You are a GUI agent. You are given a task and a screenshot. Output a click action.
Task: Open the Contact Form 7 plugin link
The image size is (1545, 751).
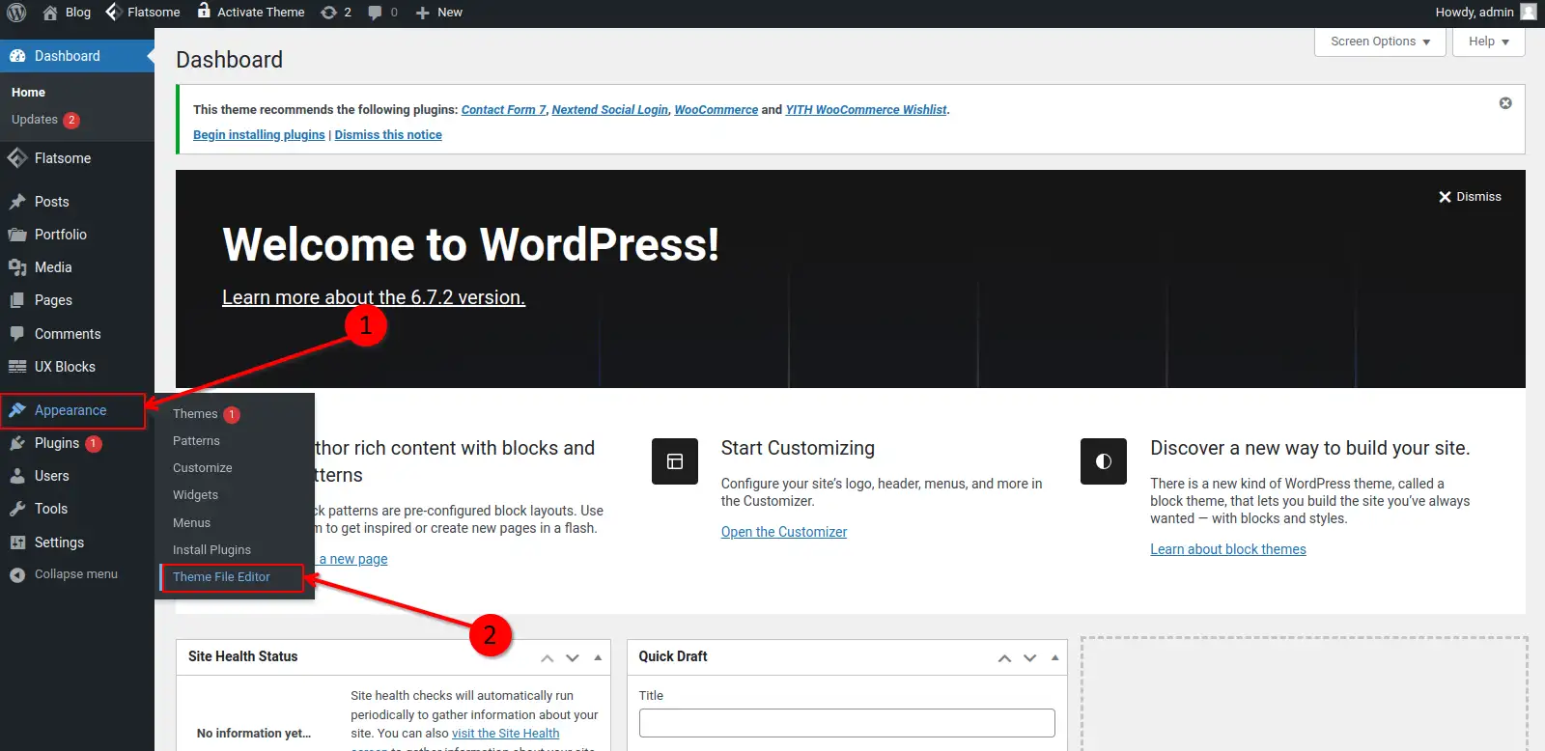[503, 110]
